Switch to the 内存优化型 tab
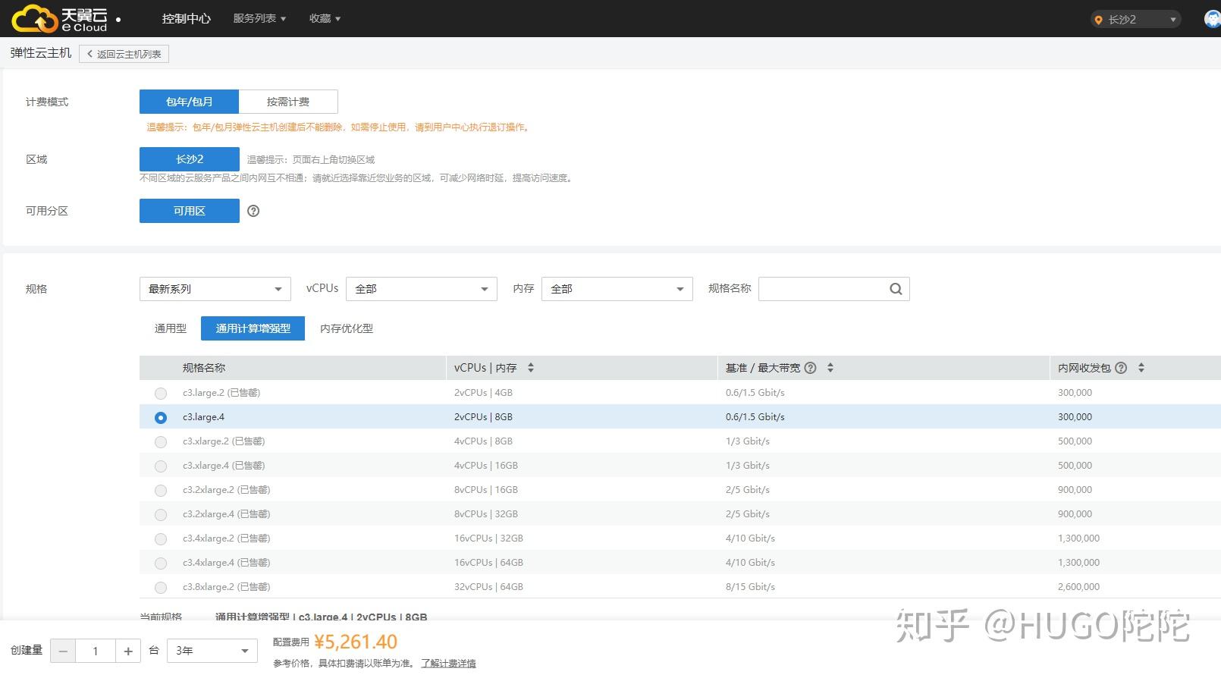 coord(347,328)
